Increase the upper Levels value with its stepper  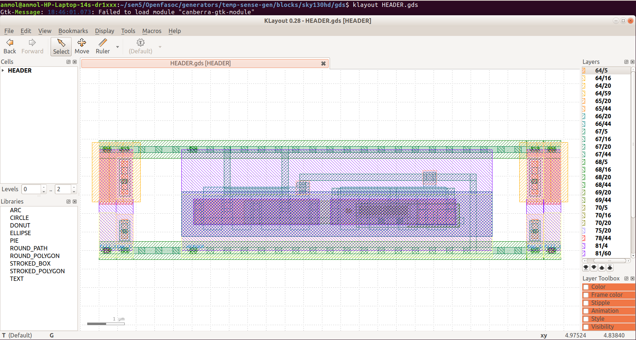point(74,187)
